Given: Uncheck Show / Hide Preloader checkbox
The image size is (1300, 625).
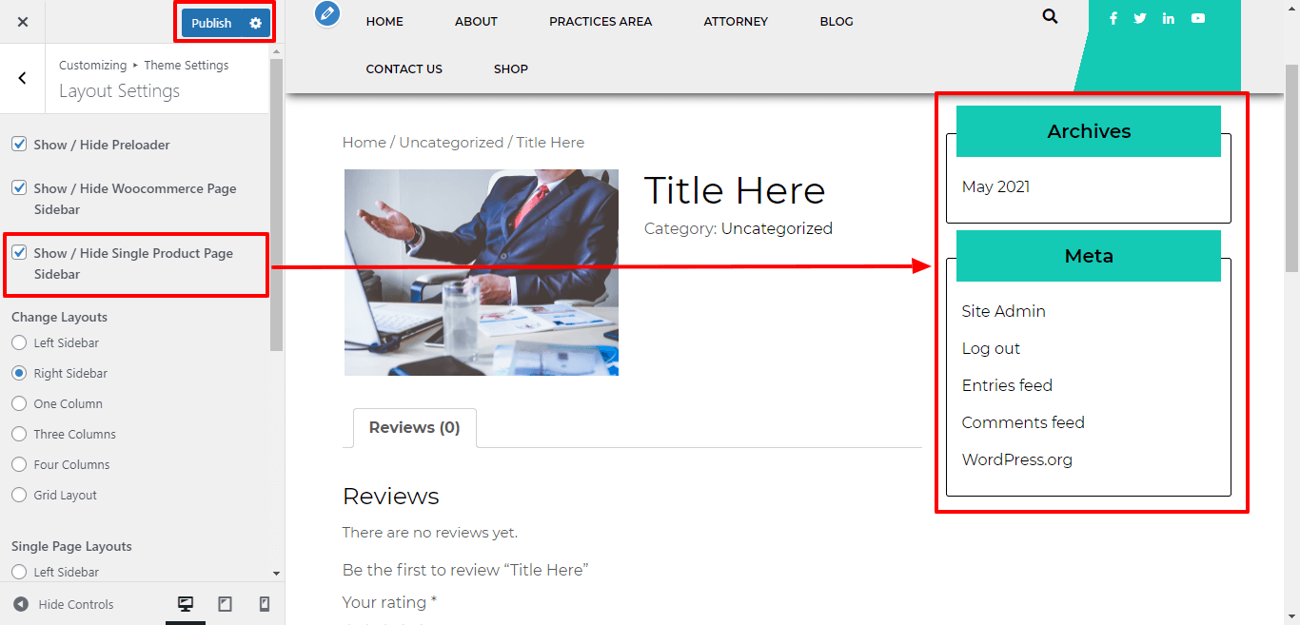Looking at the screenshot, I should (x=19, y=145).
